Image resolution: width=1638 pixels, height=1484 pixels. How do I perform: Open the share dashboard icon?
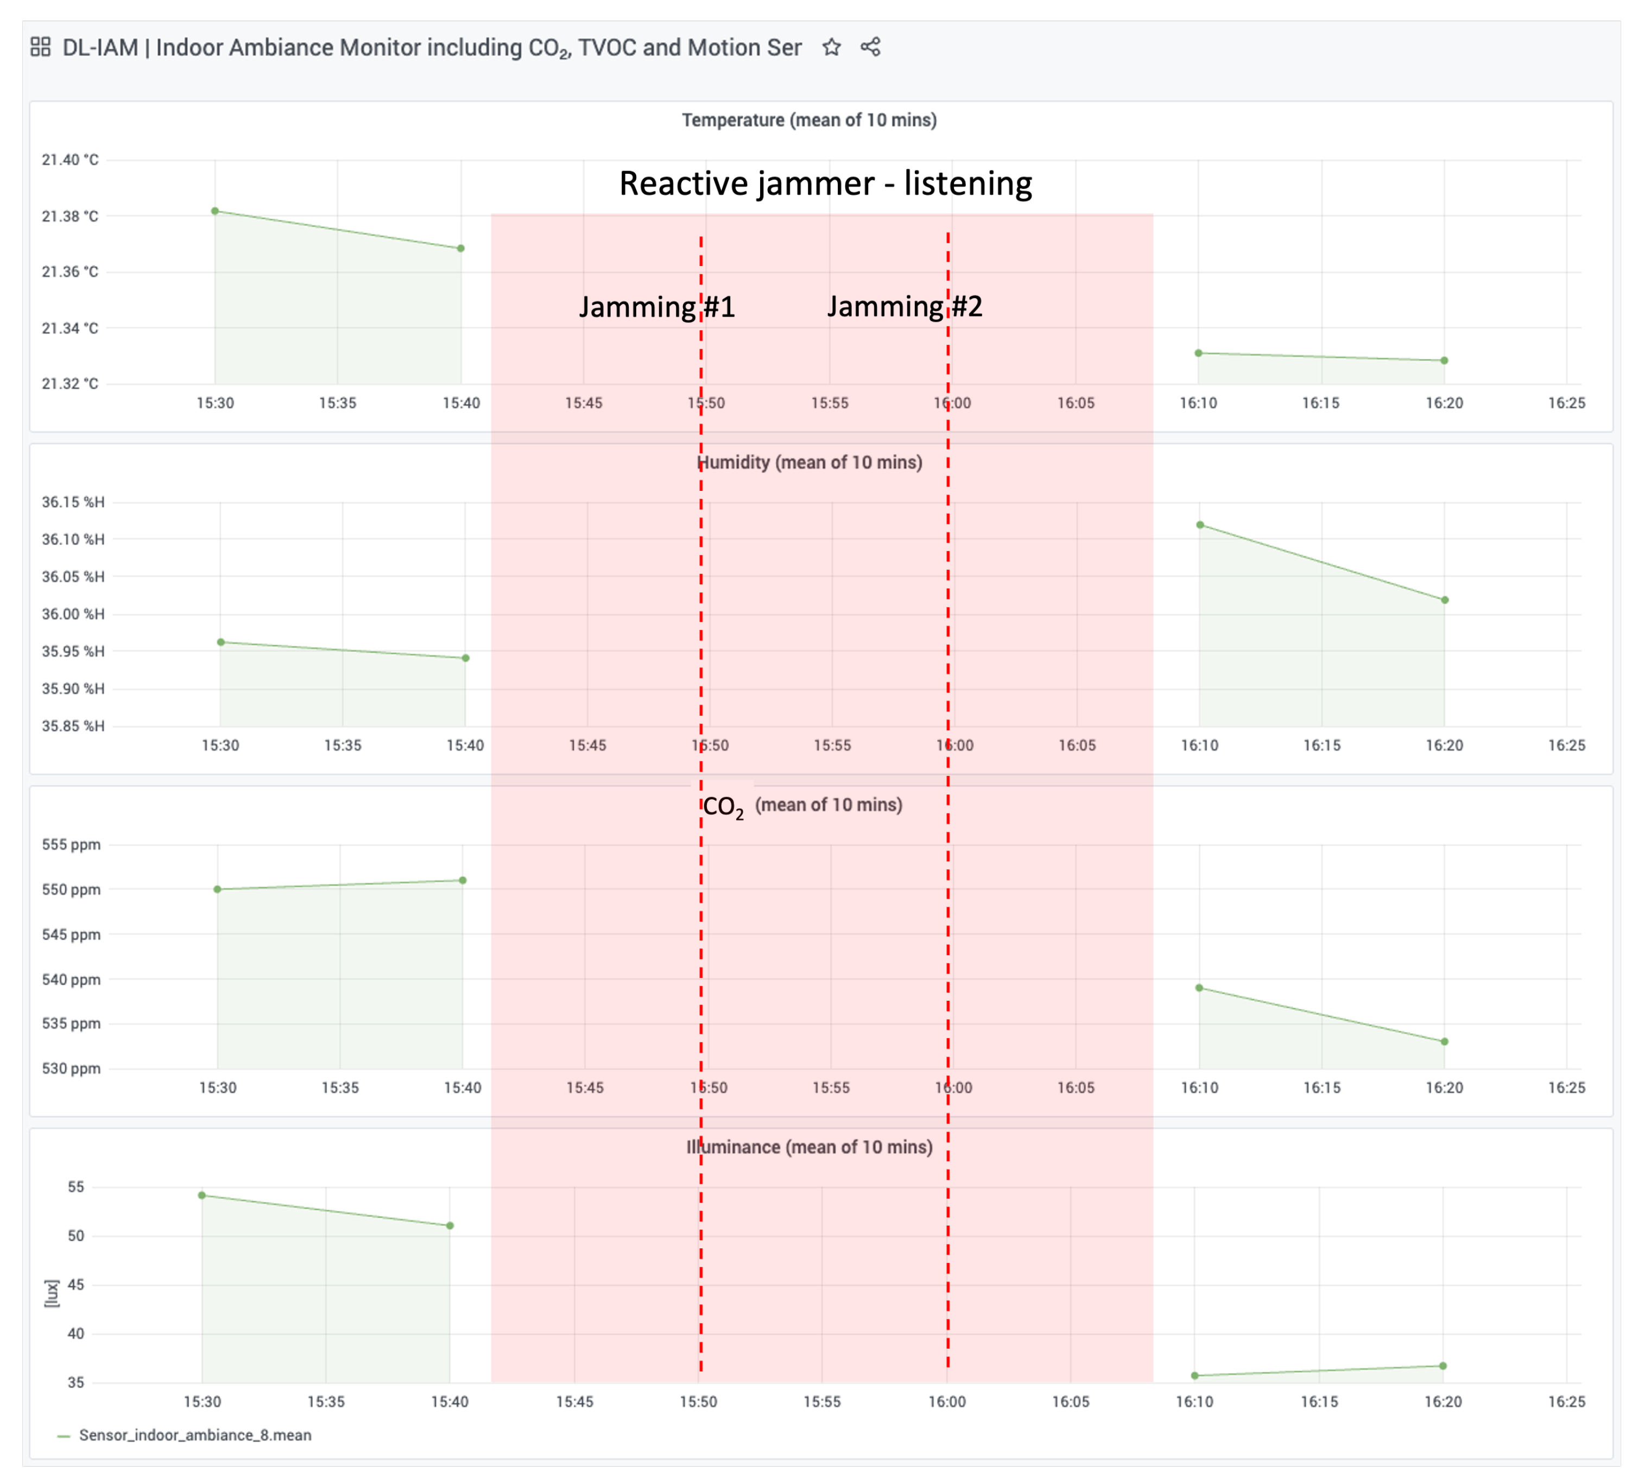coord(870,47)
